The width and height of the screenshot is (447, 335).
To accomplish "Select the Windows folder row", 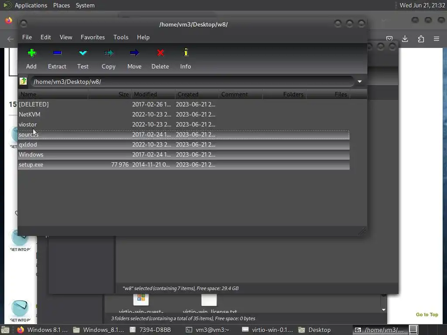I will tap(184, 154).
